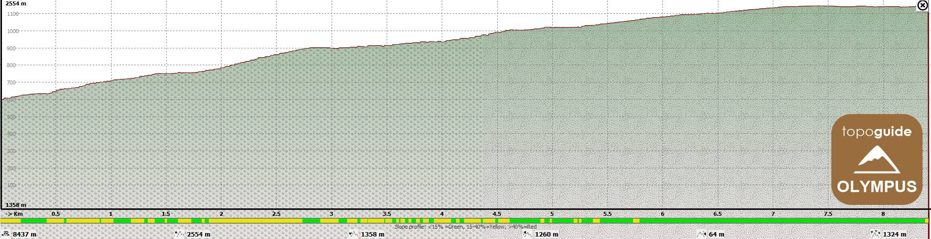The width and height of the screenshot is (931, 239).
Task: Click the '-> Km' axis label
Action: (x=15, y=214)
